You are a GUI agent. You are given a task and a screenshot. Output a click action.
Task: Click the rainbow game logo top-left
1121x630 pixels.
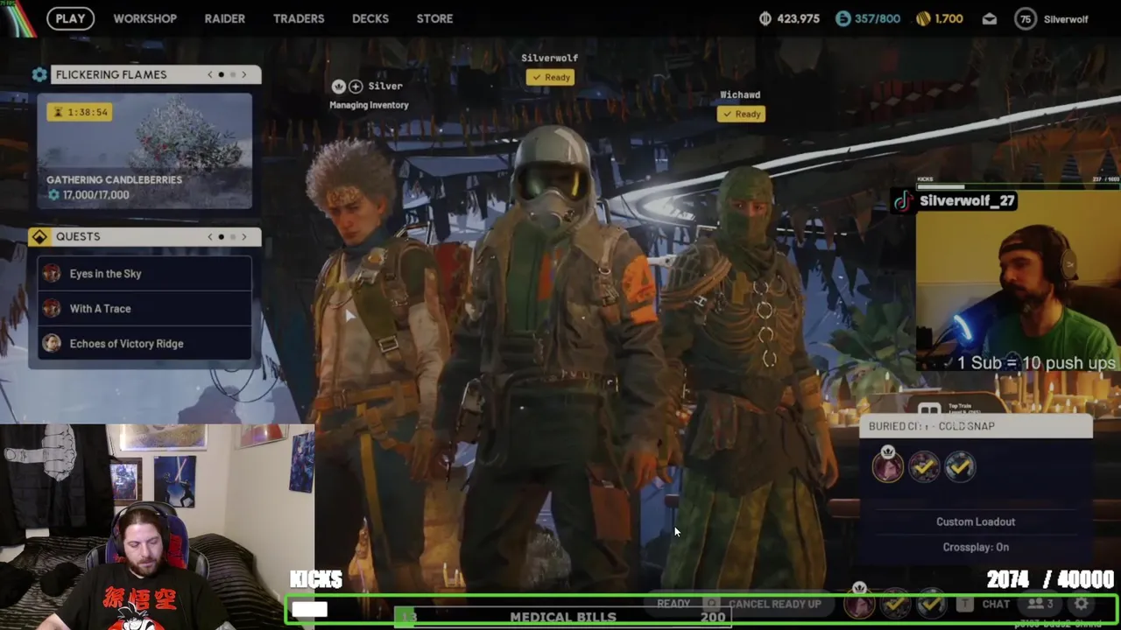pyautogui.click(x=18, y=17)
